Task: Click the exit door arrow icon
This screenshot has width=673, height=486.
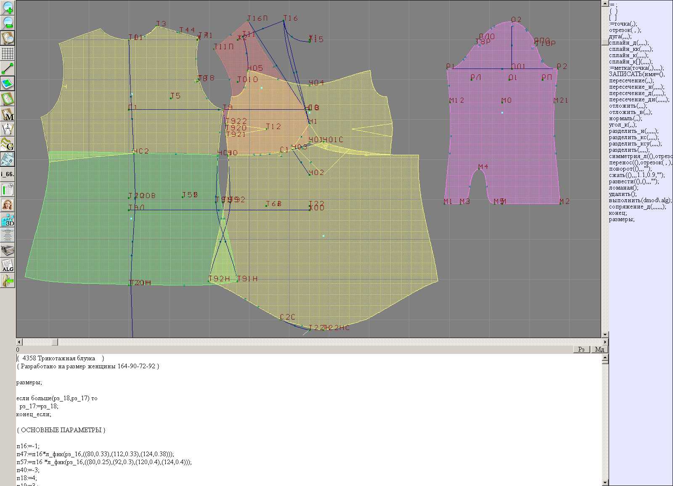Action: tap(8, 280)
